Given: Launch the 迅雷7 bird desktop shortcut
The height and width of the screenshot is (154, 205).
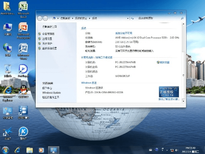Looking at the screenshot, I should [8, 134].
